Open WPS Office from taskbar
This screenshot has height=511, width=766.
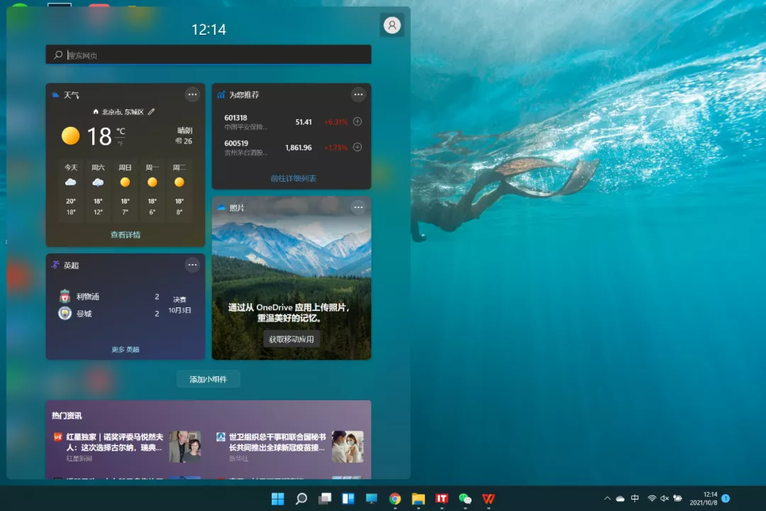pos(489,498)
